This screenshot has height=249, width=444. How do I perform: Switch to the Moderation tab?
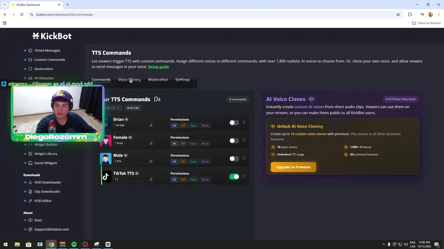[x=158, y=80]
